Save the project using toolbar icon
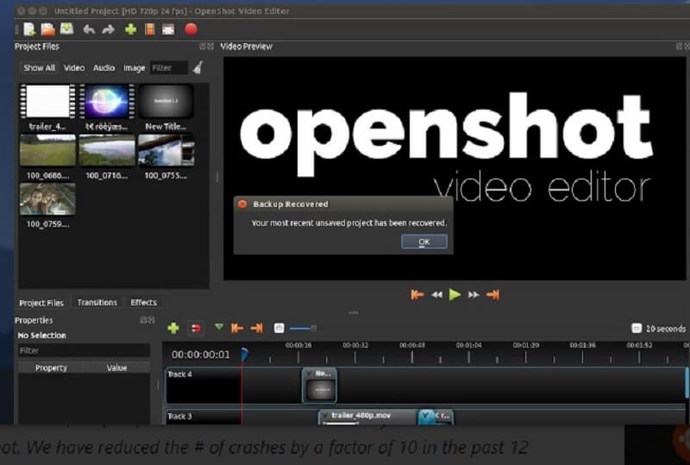 click(67, 29)
